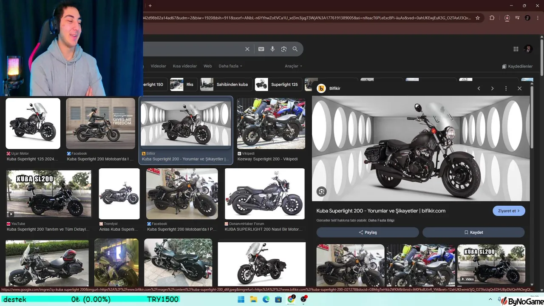Select the Rks suggestion chip
The width and height of the screenshot is (544, 306).
[183, 84]
